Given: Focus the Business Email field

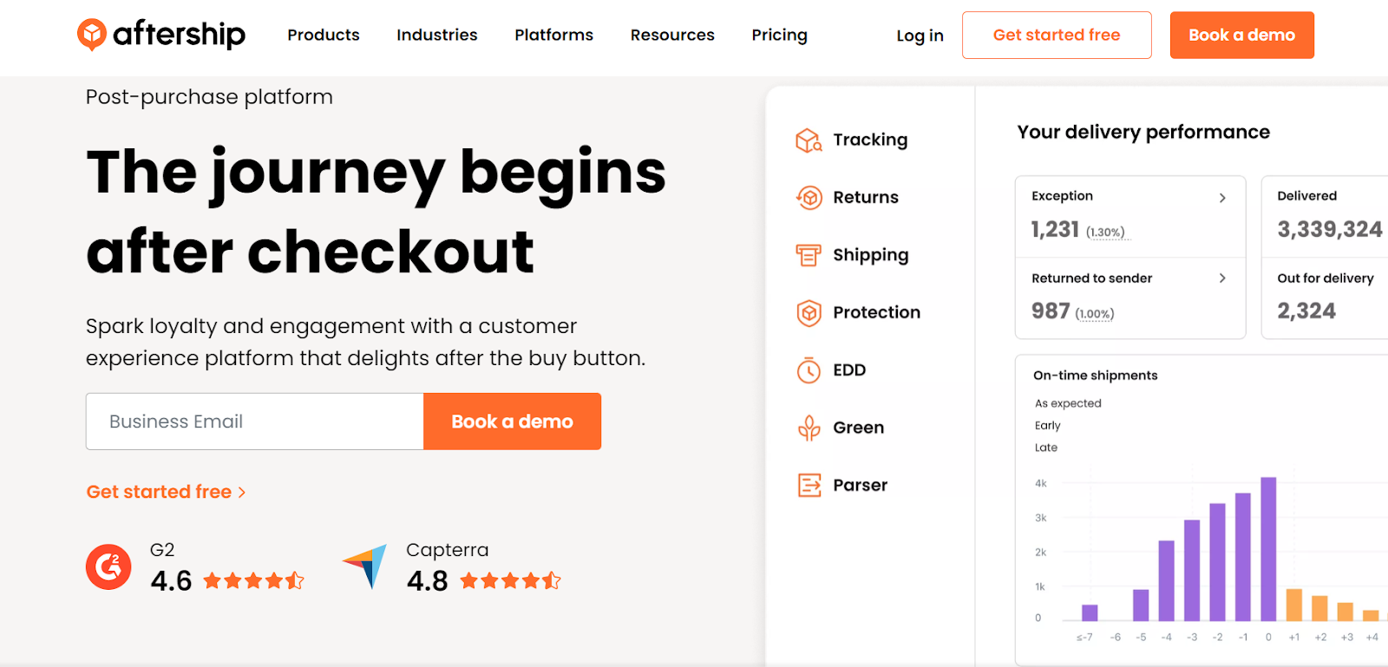Looking at the screenshot, I should 255,422.
